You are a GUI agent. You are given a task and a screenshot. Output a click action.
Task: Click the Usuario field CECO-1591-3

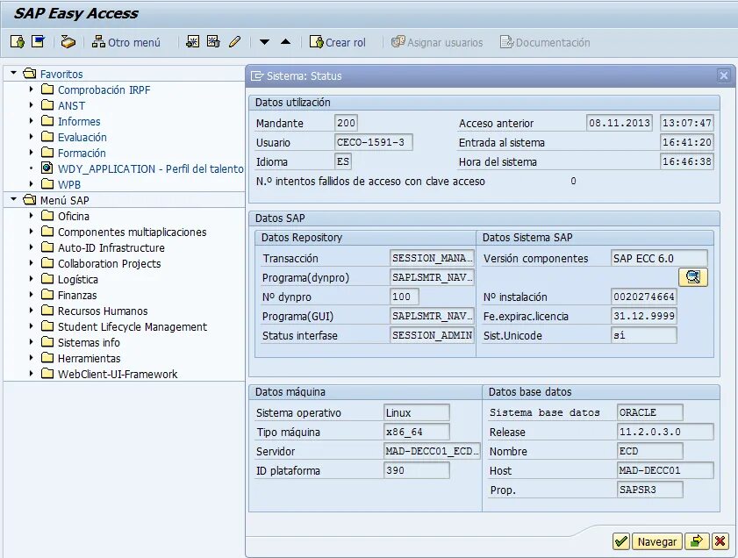pos(374,142)
